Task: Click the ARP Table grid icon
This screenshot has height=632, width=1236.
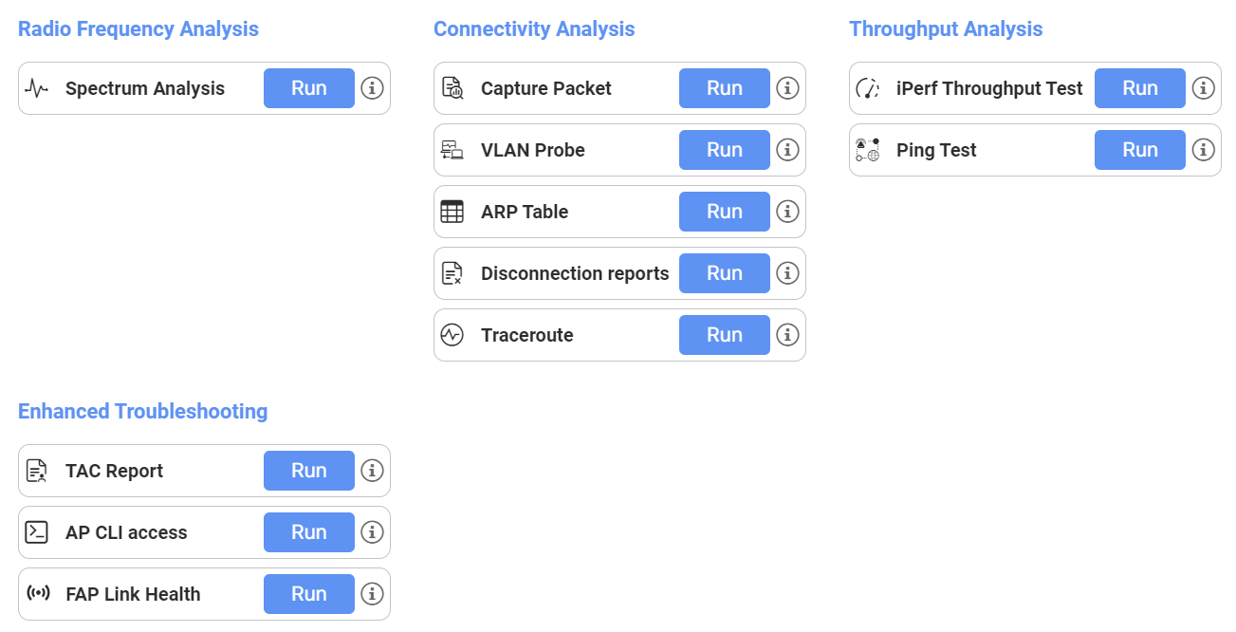Action: coord(453,211)
